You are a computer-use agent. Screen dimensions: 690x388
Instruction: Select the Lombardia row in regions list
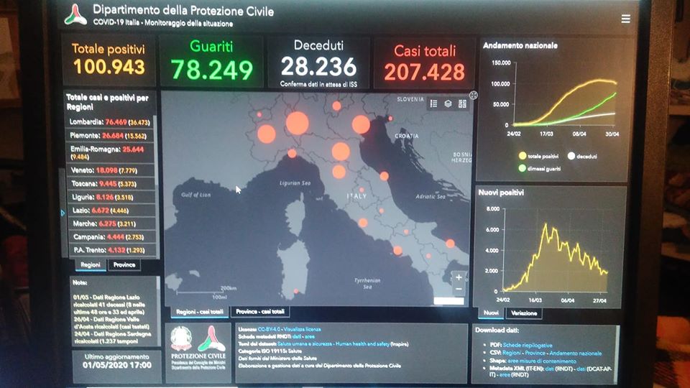(110, 122)
